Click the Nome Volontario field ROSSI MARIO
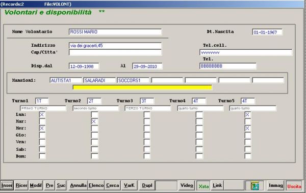This screenshot has width=306, height=193. 115,32
